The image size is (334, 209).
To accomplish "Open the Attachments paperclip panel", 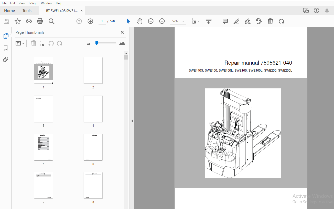I will pos(6,60).
